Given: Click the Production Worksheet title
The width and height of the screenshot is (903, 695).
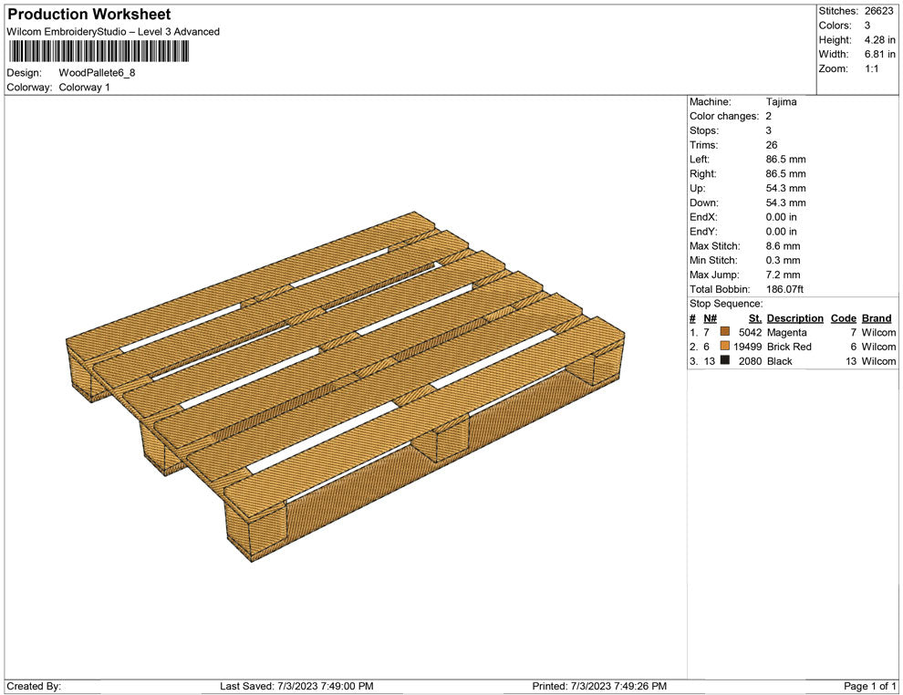Looking at the screenshot, I should 88,14.
